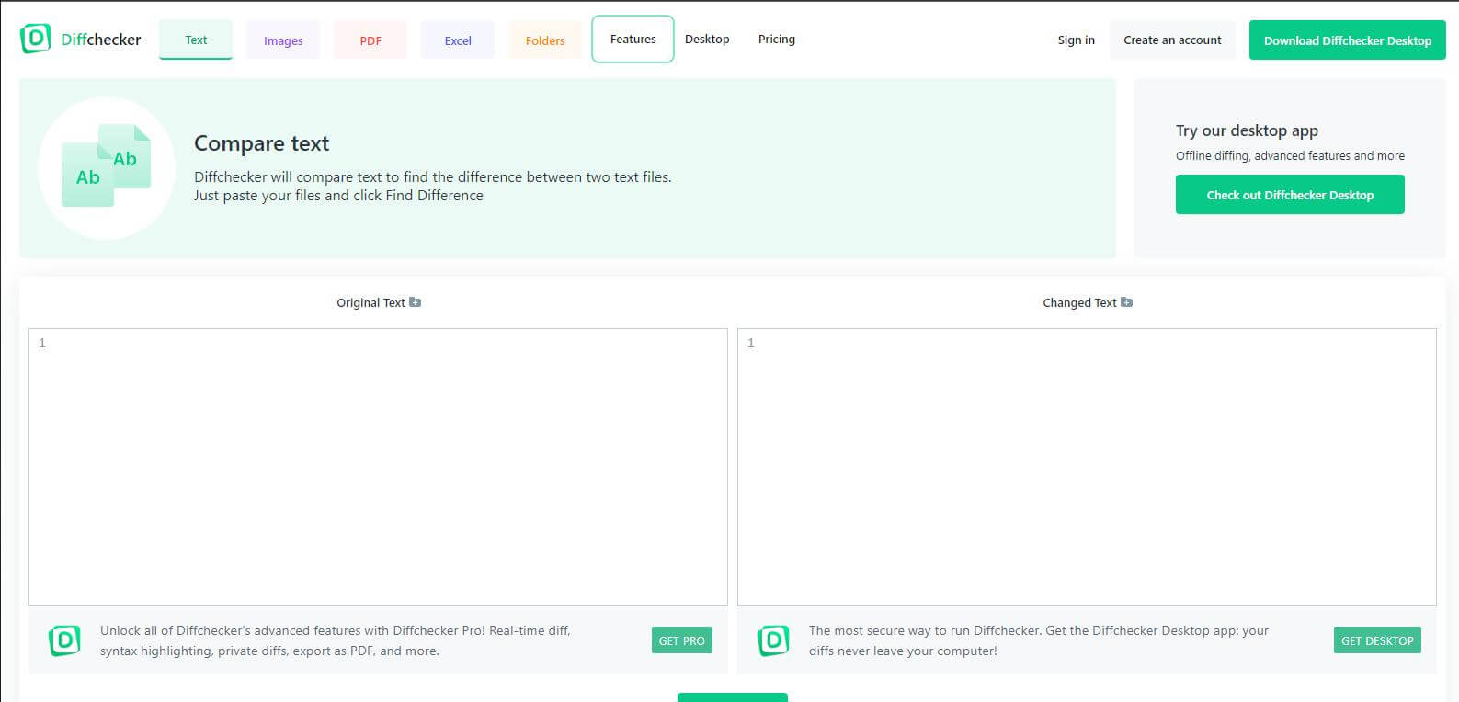Click the Changed Text label
This screenshot has width=1459, height=702.
(1079, 302)
